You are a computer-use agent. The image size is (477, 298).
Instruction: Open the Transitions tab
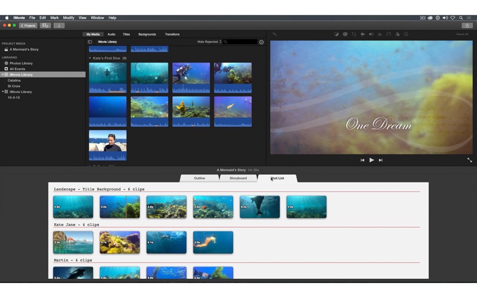click(x=172, y=35)
